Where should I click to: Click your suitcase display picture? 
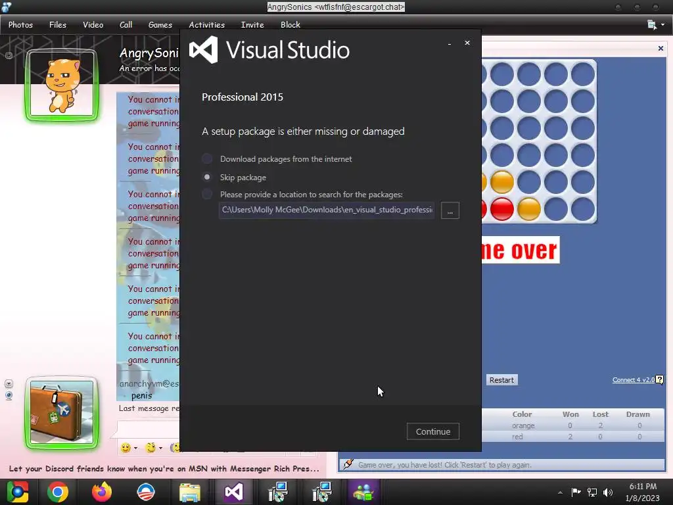tap(62, 413)
